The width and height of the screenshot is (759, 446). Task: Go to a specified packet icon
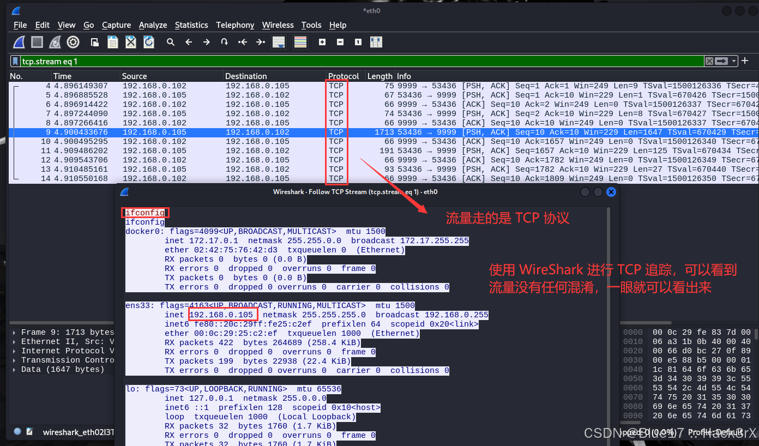point(224,42)
